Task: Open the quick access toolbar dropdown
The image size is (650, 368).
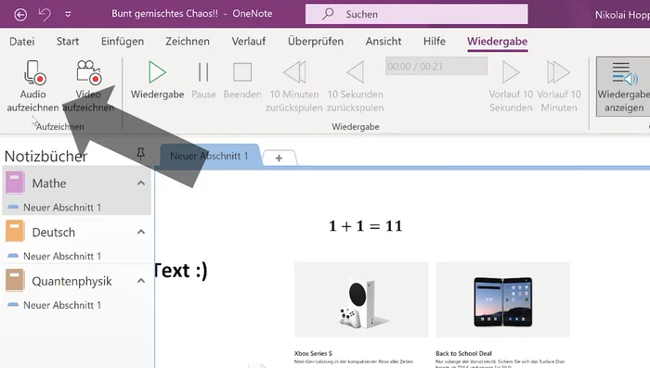Action: (x=68, y=15)
